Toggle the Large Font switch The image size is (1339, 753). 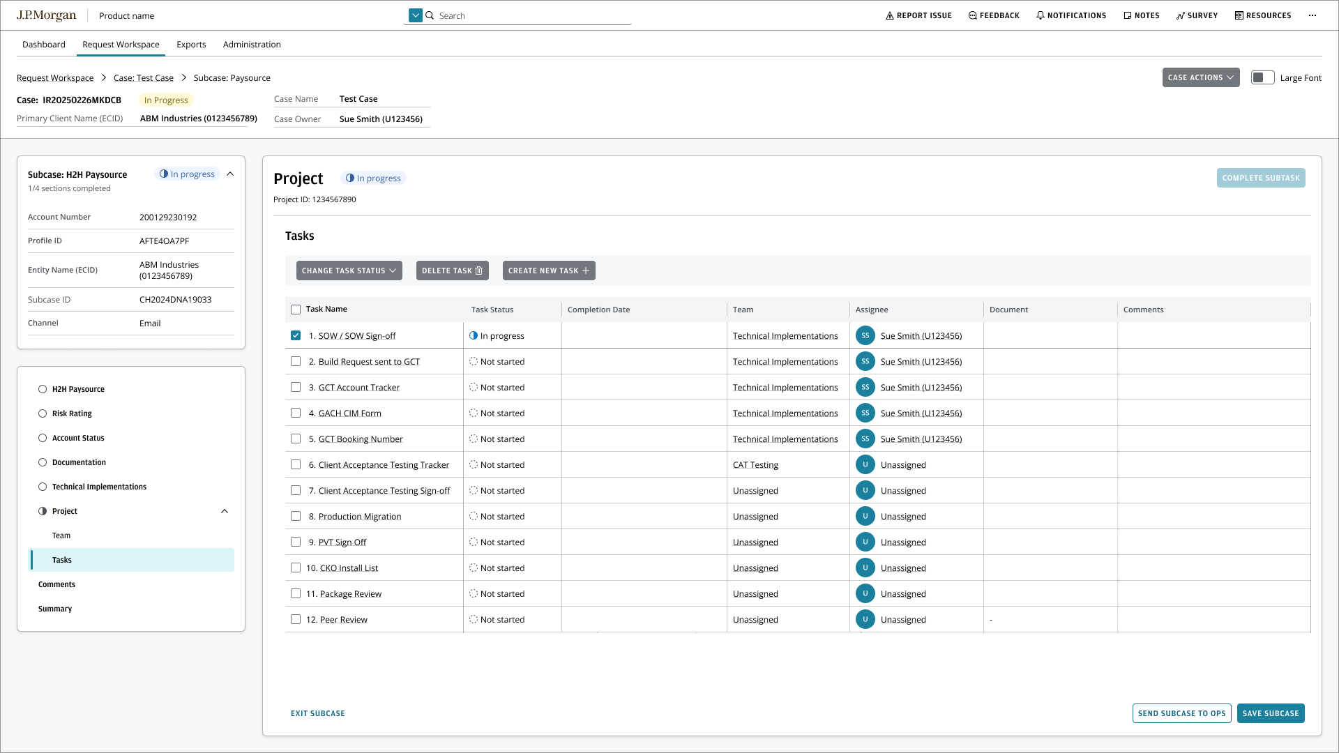click(x=1262, y=77)
